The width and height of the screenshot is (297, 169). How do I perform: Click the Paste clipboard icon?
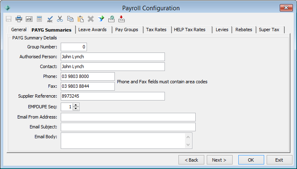pos(80,19)
